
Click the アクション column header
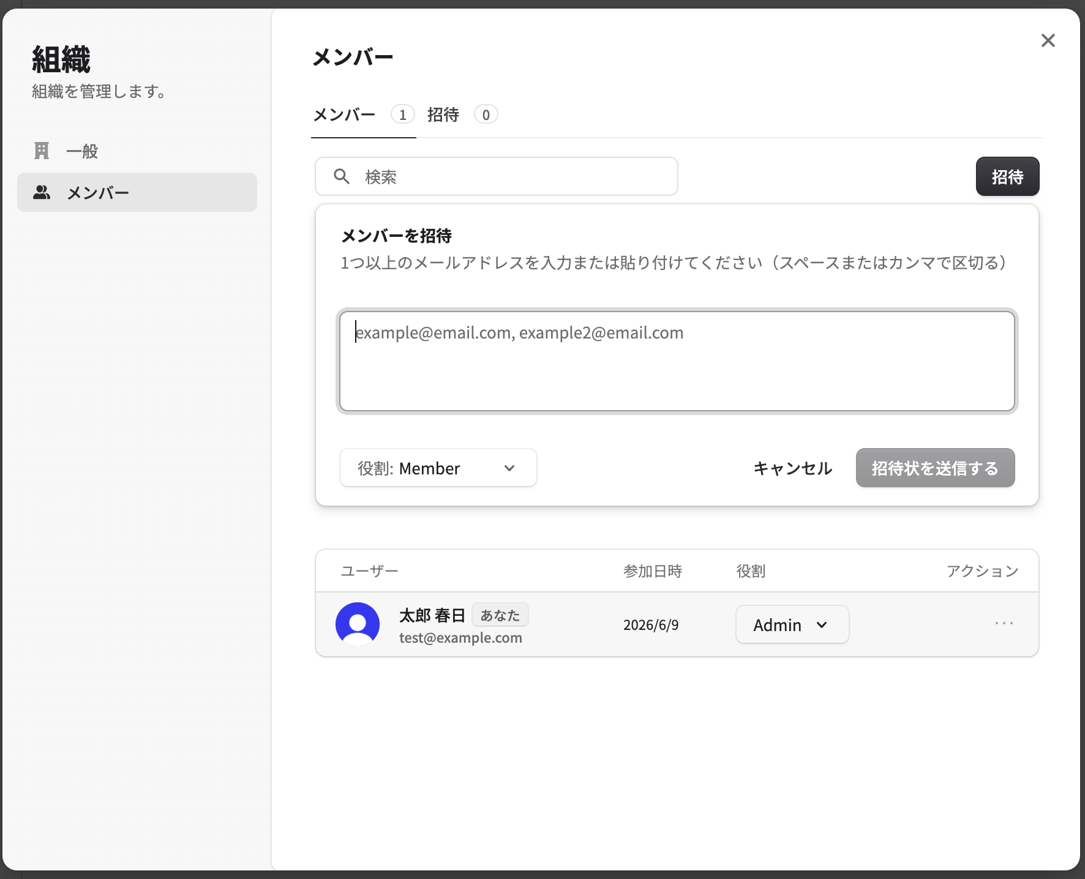tap(983, 571)
